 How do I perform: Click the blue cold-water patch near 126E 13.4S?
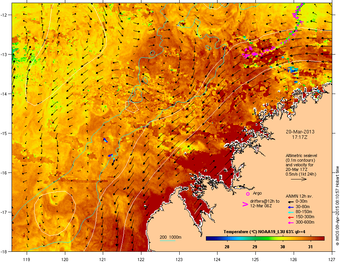[292, 70]
